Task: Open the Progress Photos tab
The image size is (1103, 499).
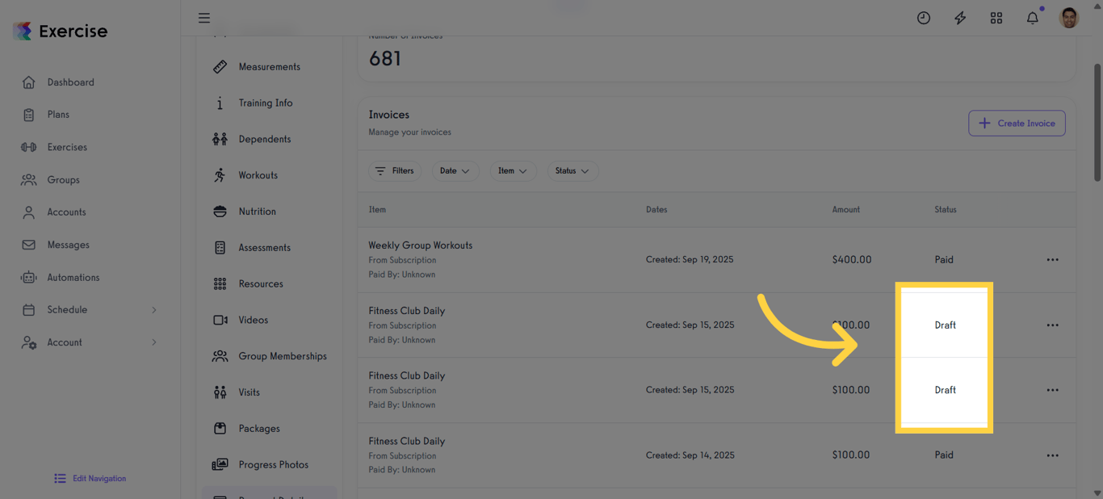Action: click(273, 464)
